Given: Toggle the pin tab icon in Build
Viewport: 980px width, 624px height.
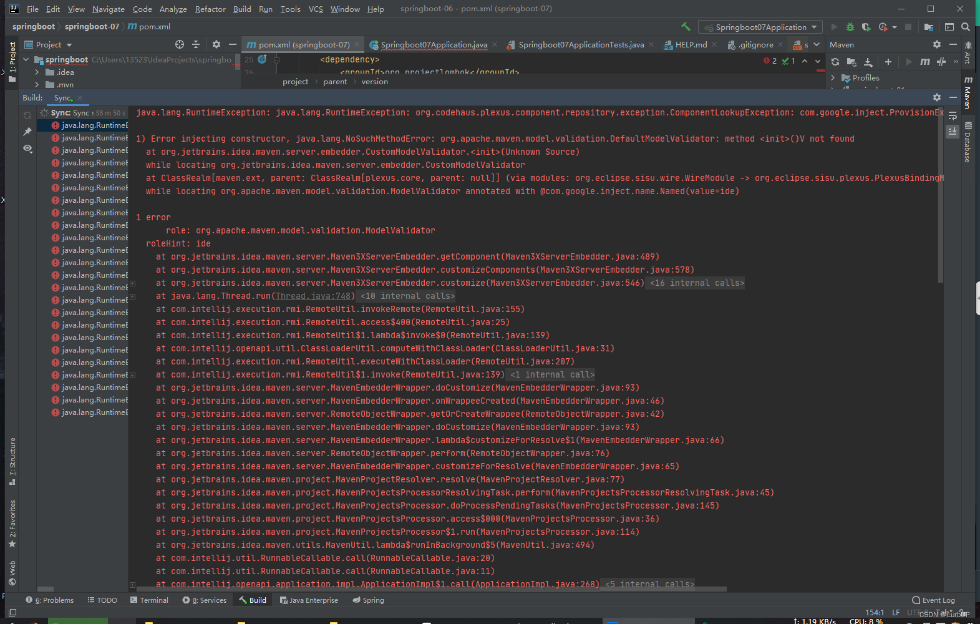Looking at the screenshot, I should 27,132.
